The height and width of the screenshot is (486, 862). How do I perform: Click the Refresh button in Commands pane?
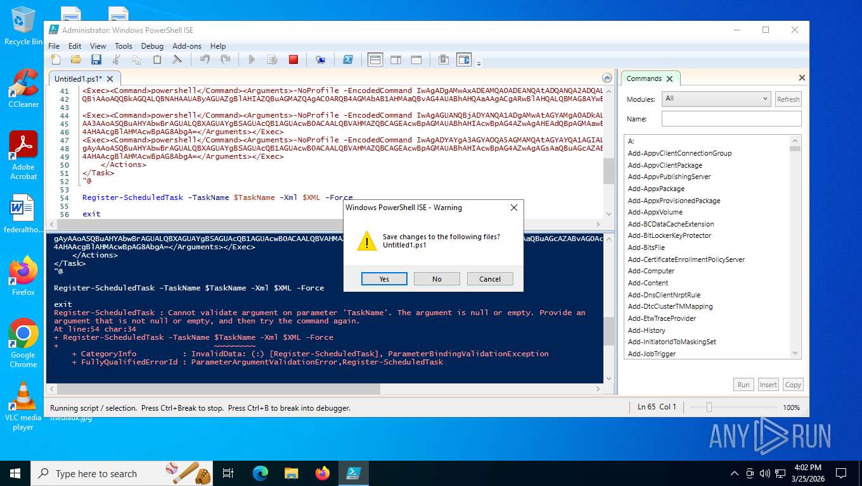coord(788,99)
